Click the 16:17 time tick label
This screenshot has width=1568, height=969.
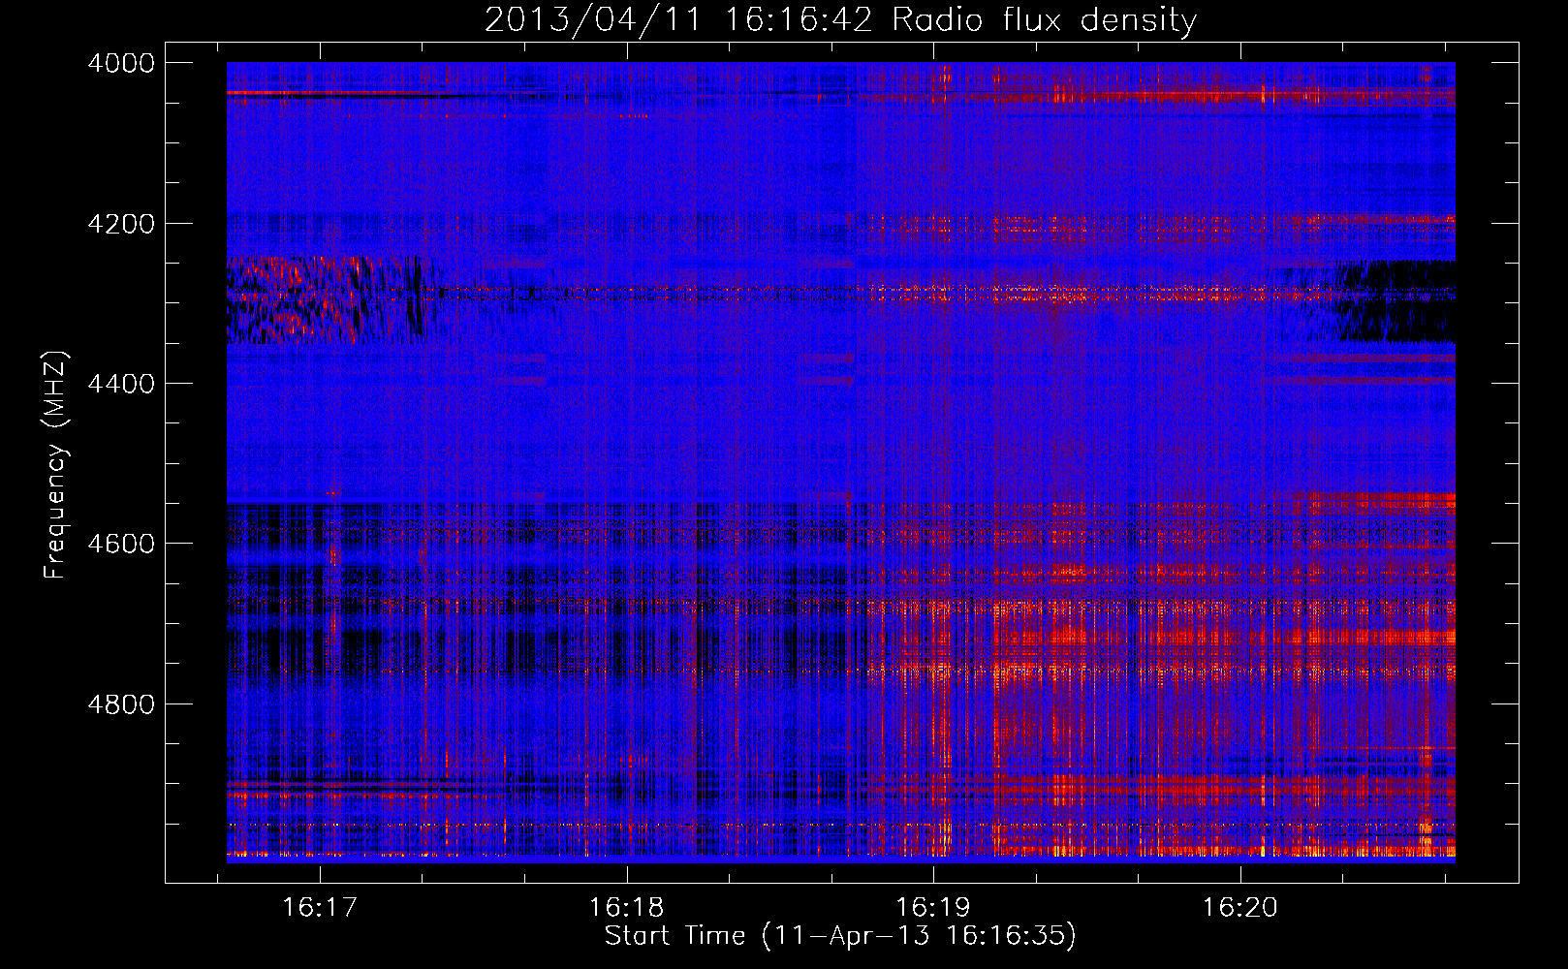320,907
